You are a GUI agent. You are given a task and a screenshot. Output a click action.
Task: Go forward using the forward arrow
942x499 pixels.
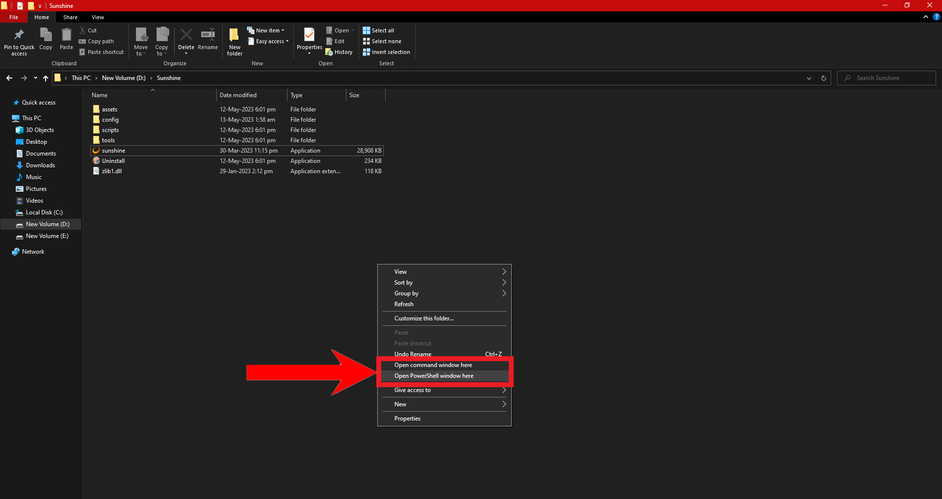24,78
